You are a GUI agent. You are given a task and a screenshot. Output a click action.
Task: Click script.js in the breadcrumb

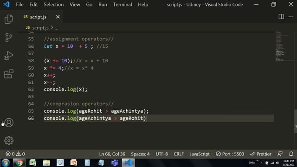[x=40, y=28]
